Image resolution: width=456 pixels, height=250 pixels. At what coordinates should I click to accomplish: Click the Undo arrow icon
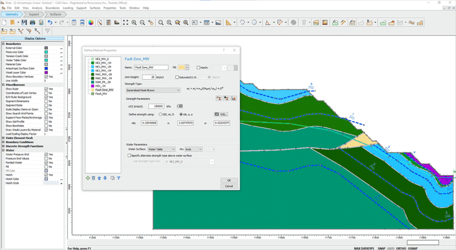point(51,22)
